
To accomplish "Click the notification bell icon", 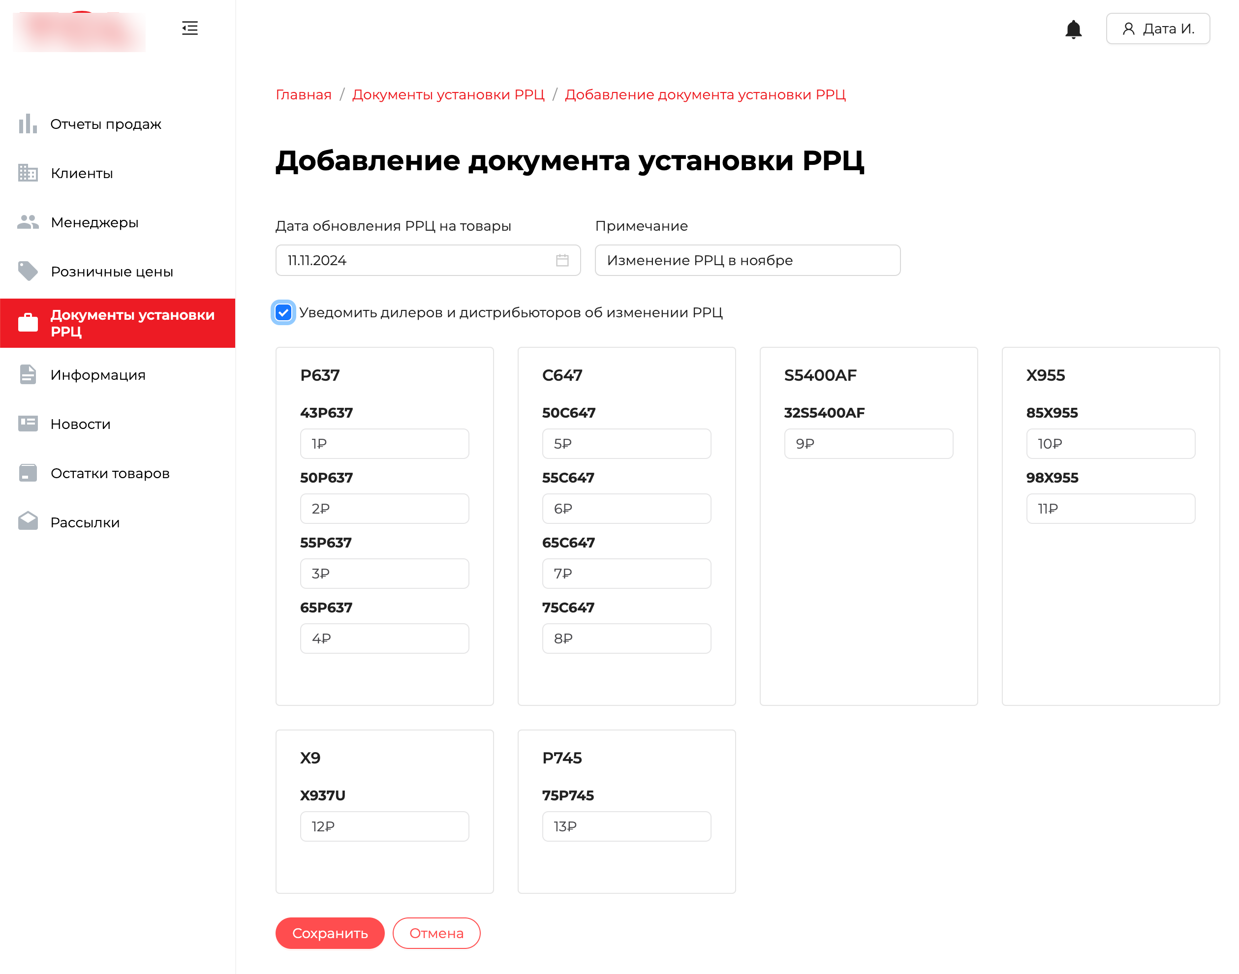I will [x=1073, y=29].
